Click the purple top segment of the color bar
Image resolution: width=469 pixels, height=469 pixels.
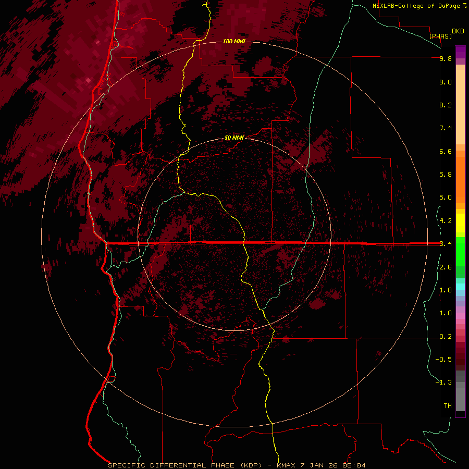tap(460, 52)
